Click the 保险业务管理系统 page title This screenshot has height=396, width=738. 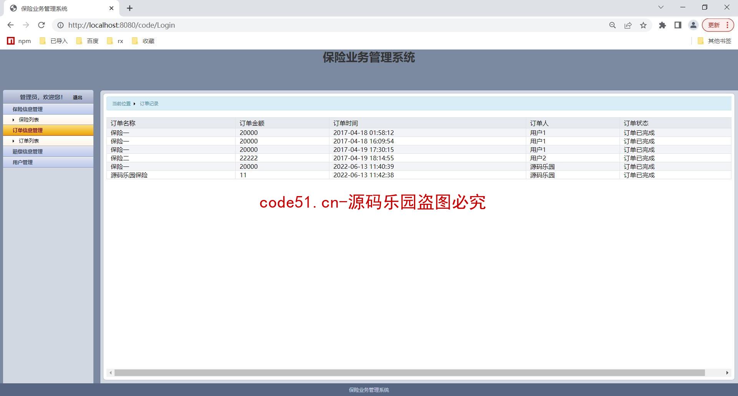[x=369, y=57]
